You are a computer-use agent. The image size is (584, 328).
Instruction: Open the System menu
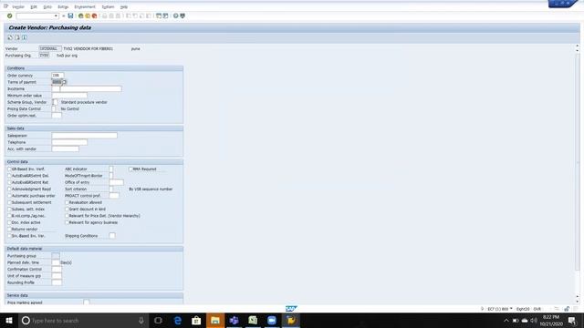108,6
